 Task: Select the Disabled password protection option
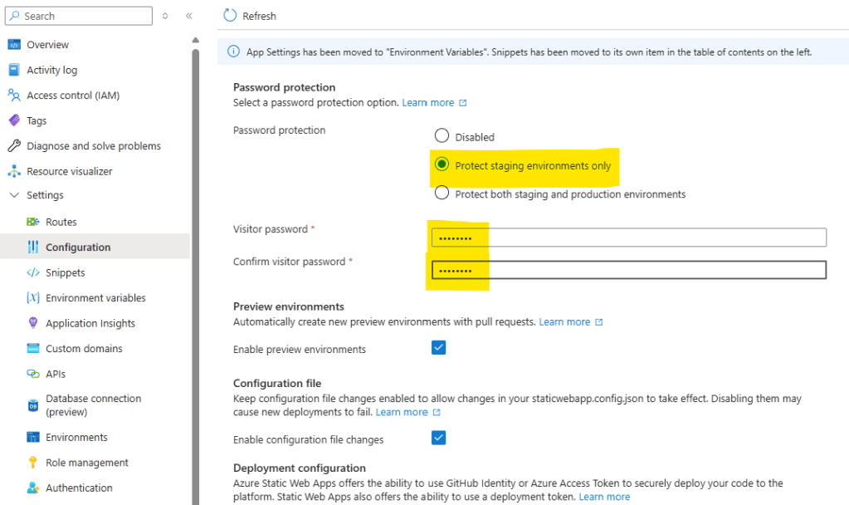442,136
